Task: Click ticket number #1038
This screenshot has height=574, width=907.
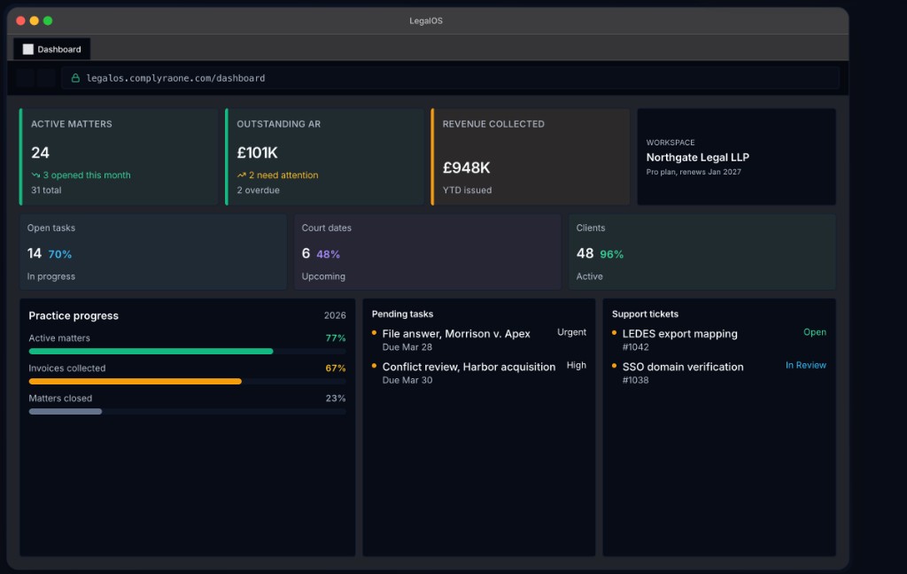Action: (x=636, y=380)
